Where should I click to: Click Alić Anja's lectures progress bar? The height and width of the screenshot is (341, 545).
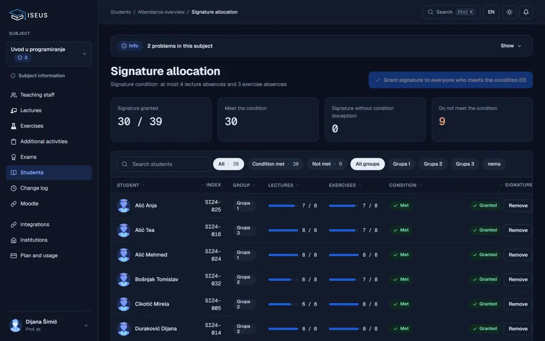coord(283,206)
